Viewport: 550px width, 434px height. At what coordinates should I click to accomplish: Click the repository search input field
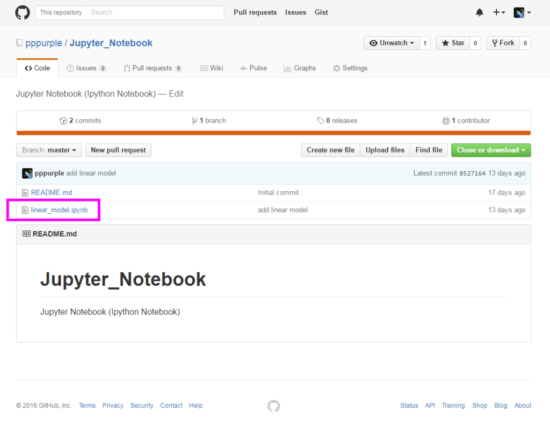click(155, 12)
